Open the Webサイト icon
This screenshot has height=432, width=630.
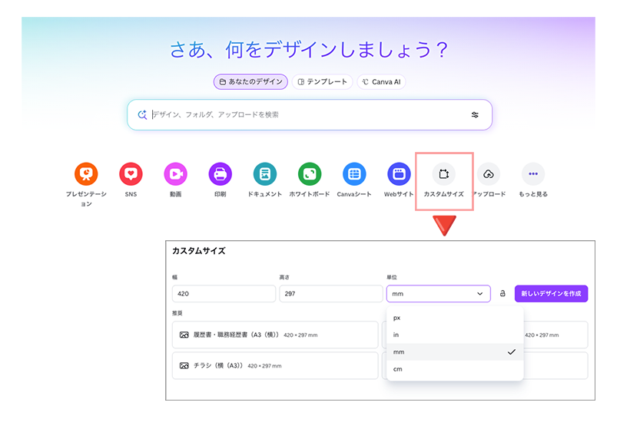click(399, 174)
